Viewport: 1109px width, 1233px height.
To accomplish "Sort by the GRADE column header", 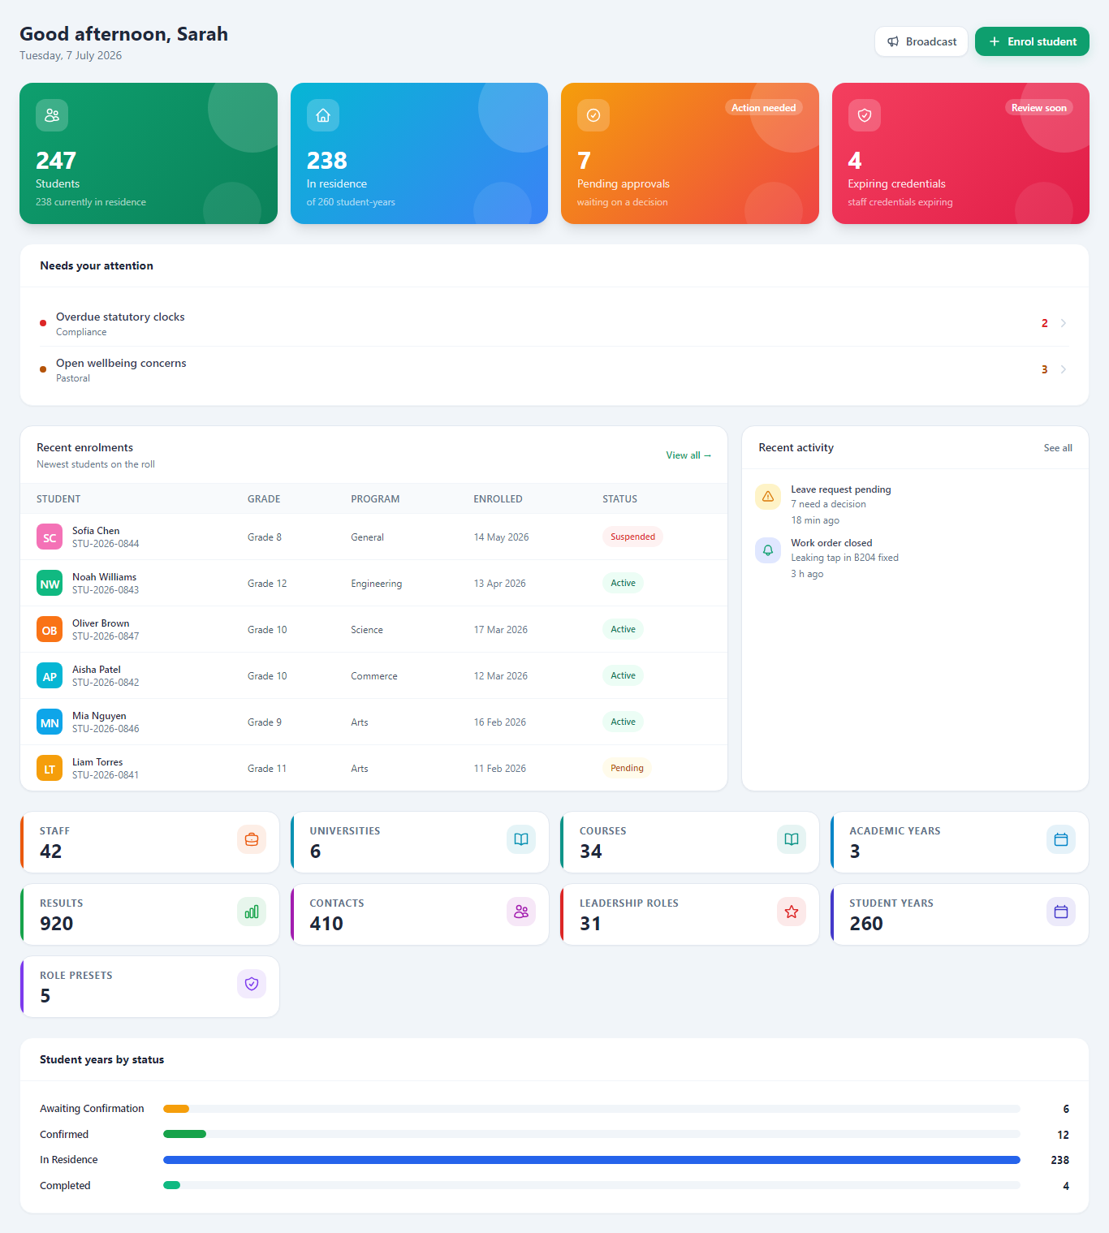I will click(264, 499).
